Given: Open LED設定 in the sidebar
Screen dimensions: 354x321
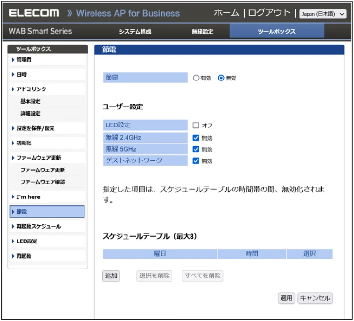Looking at the screenshot, I should pyautogui.click(x=47, y=241).
